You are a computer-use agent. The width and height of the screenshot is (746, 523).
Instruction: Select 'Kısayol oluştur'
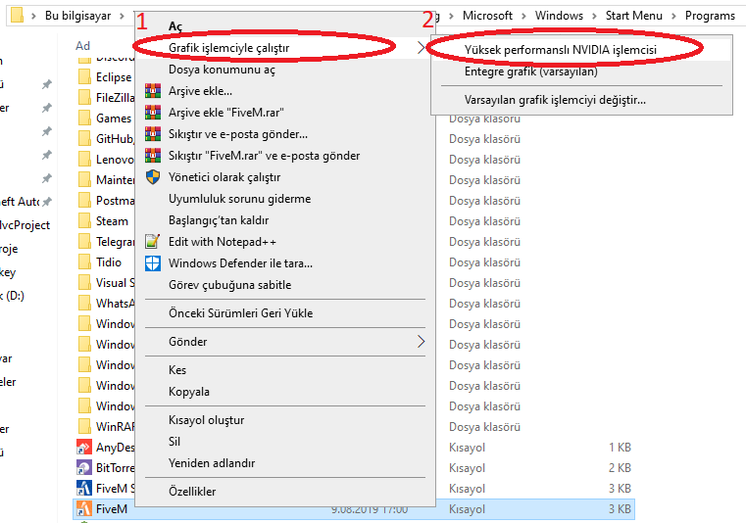[207, 420]
